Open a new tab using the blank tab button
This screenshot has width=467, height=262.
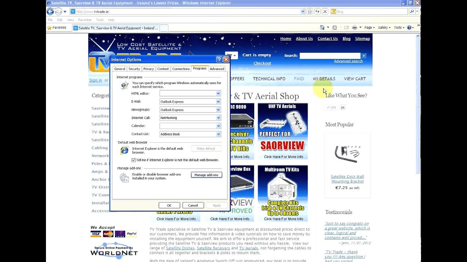[164, 28]
